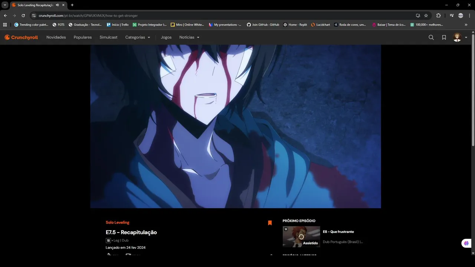Open the watchlist bookmark icon in header

444,37
